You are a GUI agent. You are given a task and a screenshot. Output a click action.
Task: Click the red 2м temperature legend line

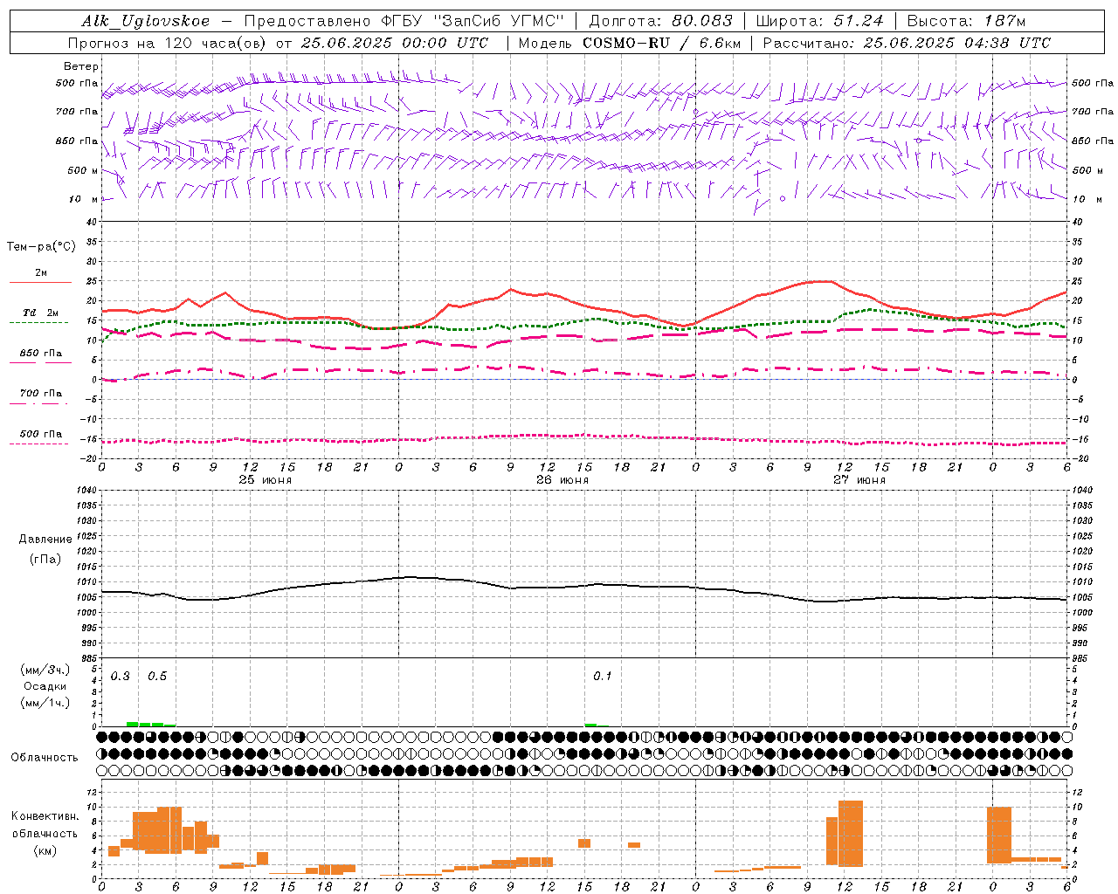pyautogui.click(x=40, y=282)
